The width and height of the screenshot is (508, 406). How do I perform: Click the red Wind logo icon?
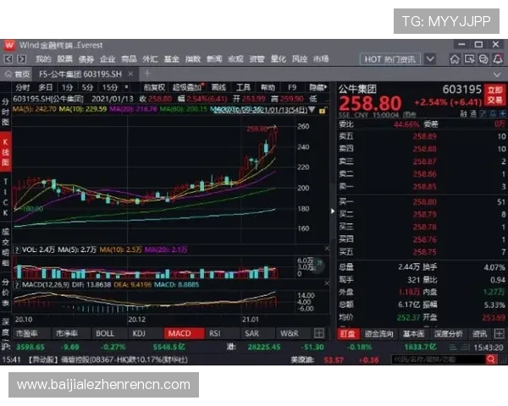[9, 45]
